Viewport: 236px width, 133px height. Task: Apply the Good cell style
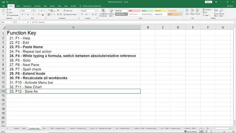point(147,11)
